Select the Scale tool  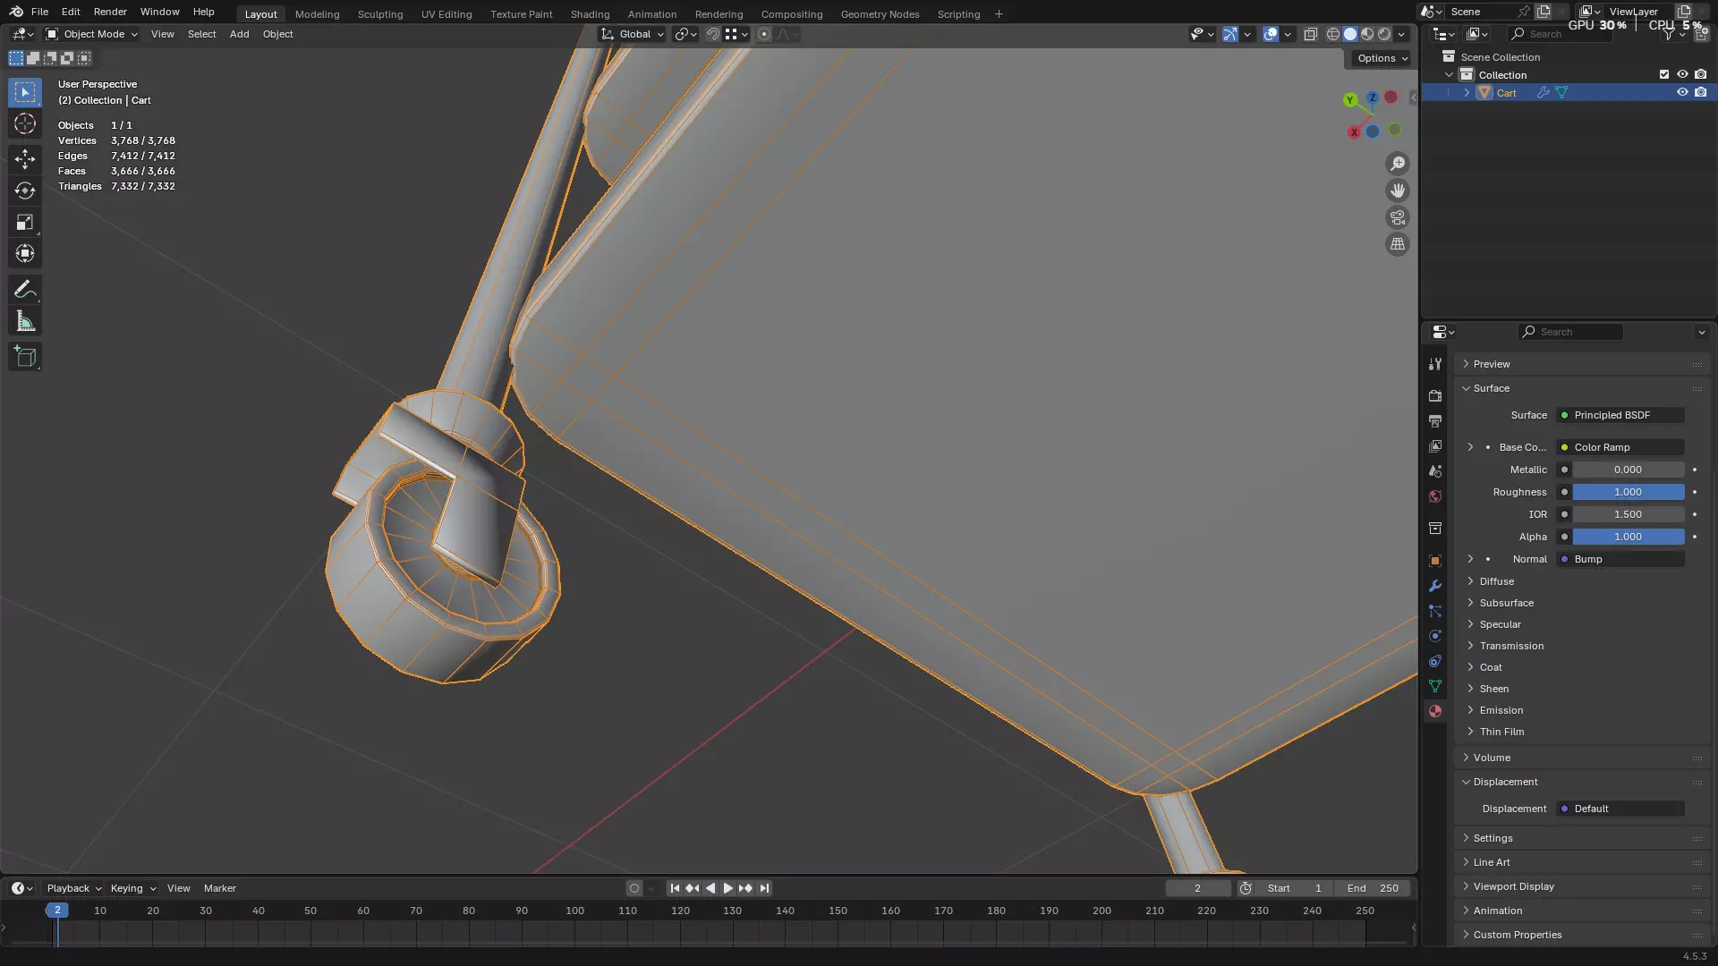(25, 222)
